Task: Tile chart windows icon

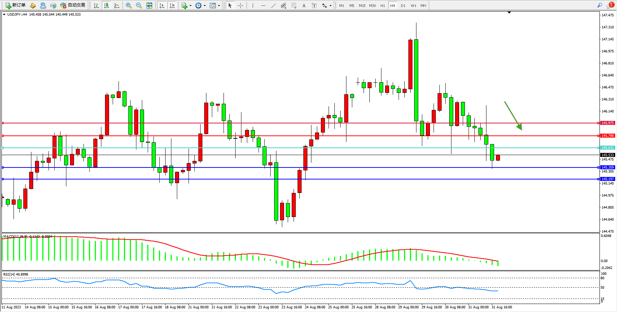Action: click(x=149, y=5)
